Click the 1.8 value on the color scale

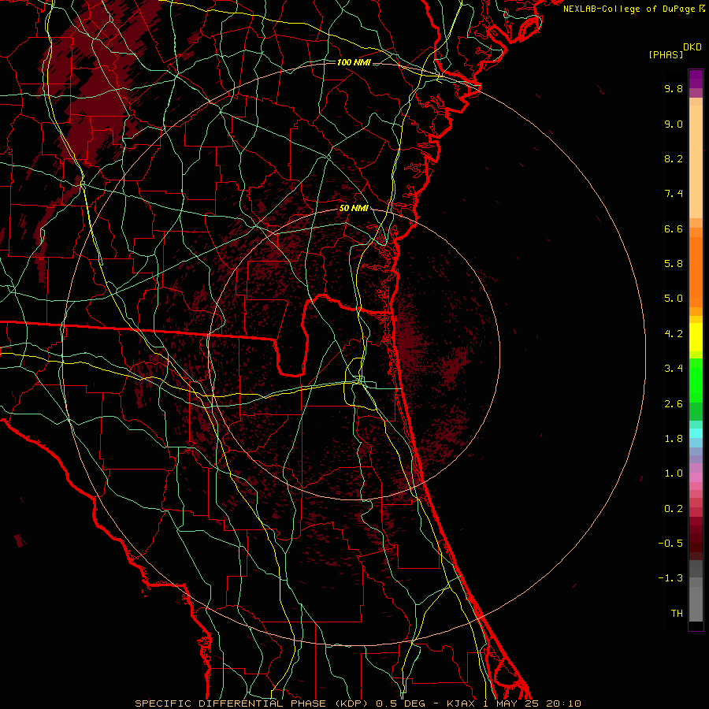point(674,439)
